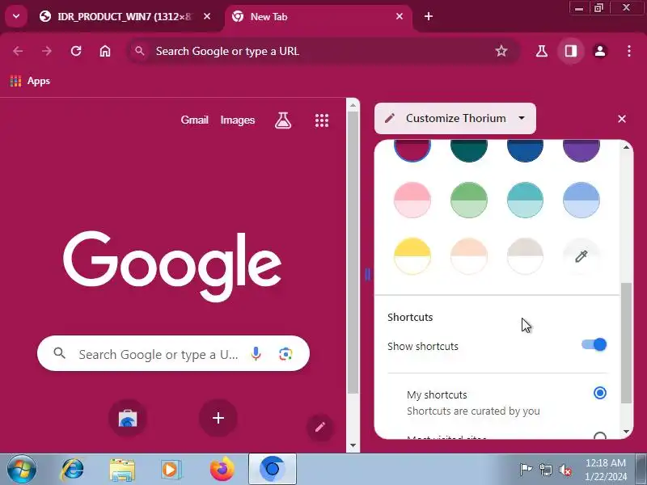Apply the light green theme color swatch

point(469,200)
